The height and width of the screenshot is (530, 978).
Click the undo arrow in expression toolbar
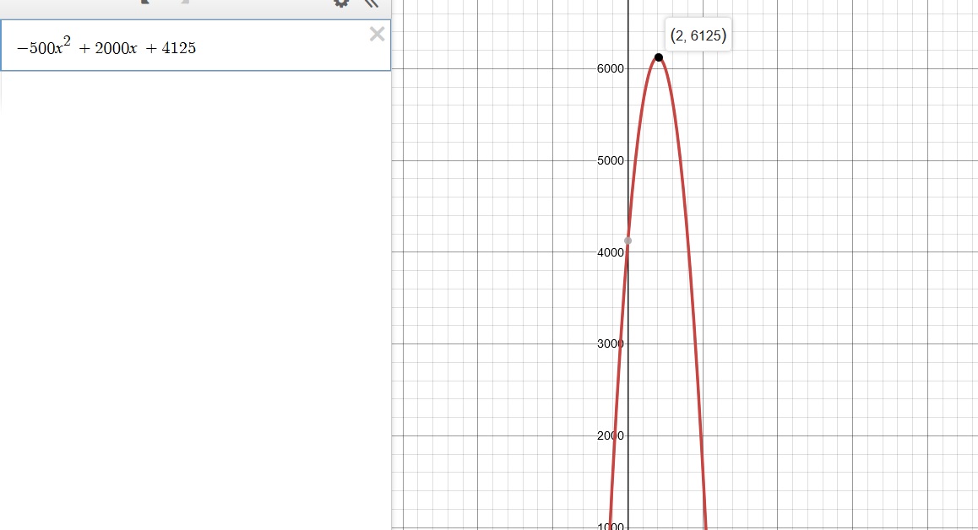click(144, 3)
